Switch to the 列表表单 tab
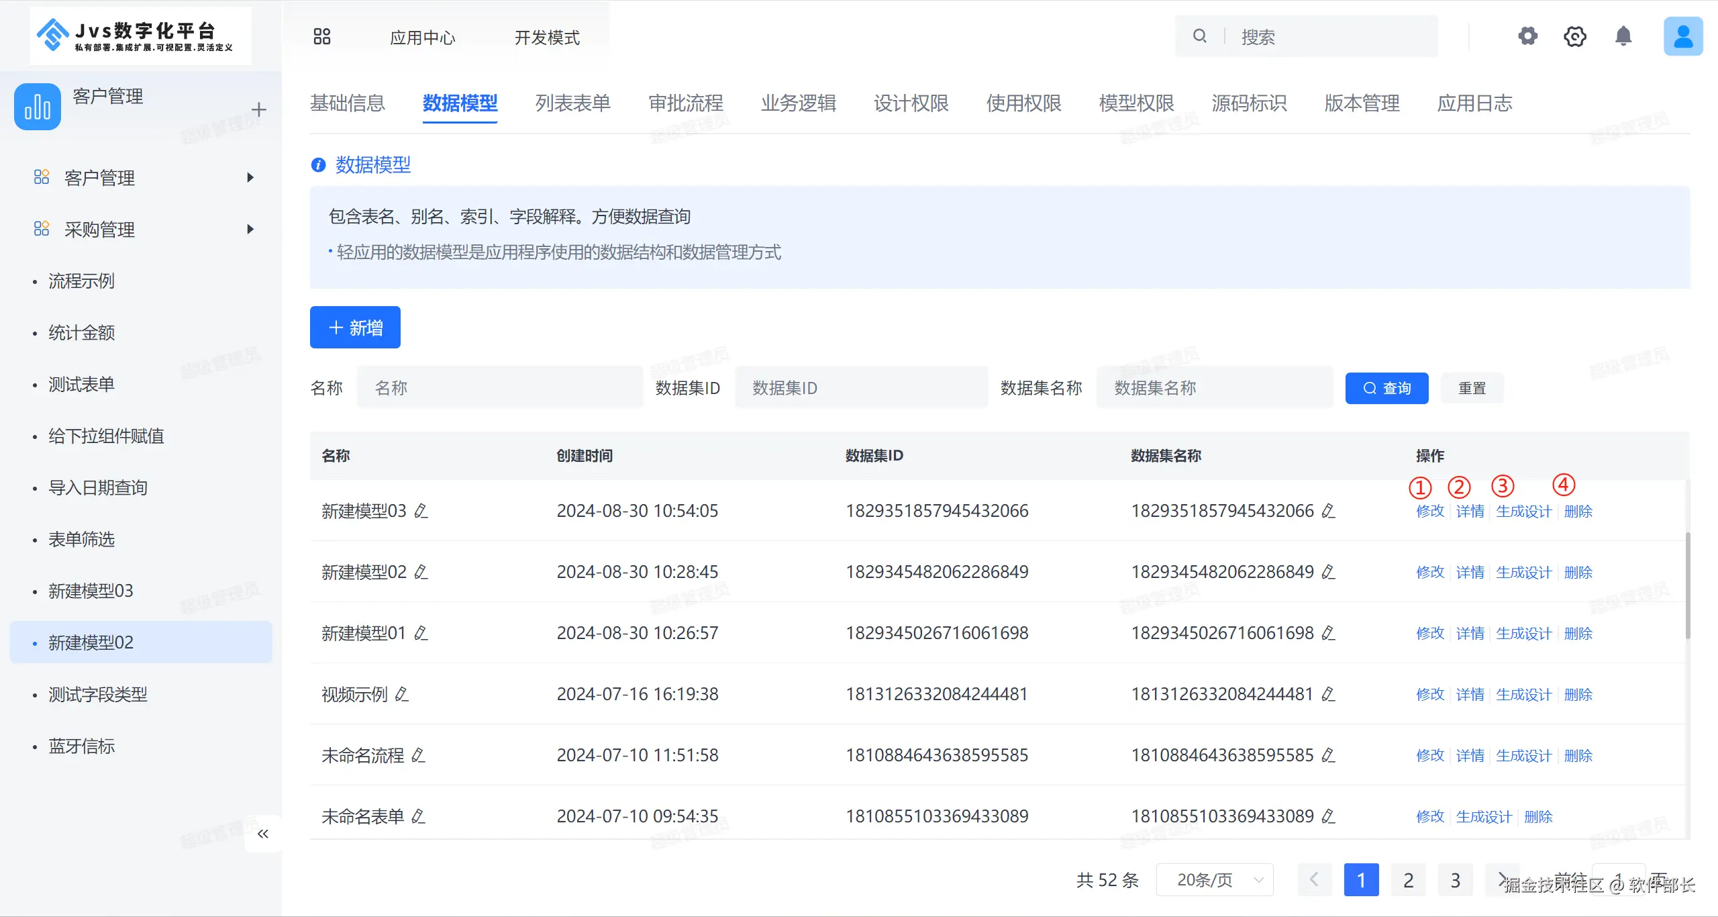The height and width of the screenshot is (917, 1718). coord(572,103)
